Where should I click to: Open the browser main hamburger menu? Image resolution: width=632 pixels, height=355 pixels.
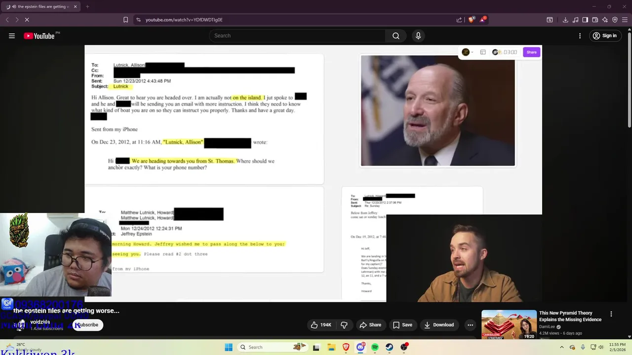pyautogui.click(x=625, y=20)
